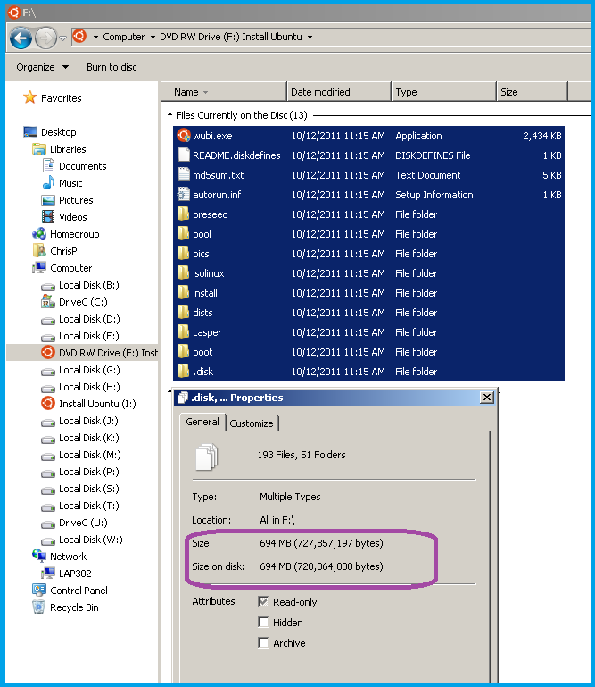The height and width of the screenshot is (687, 595).
Task: Click the install folder name
Action: (x=205, y=293)
